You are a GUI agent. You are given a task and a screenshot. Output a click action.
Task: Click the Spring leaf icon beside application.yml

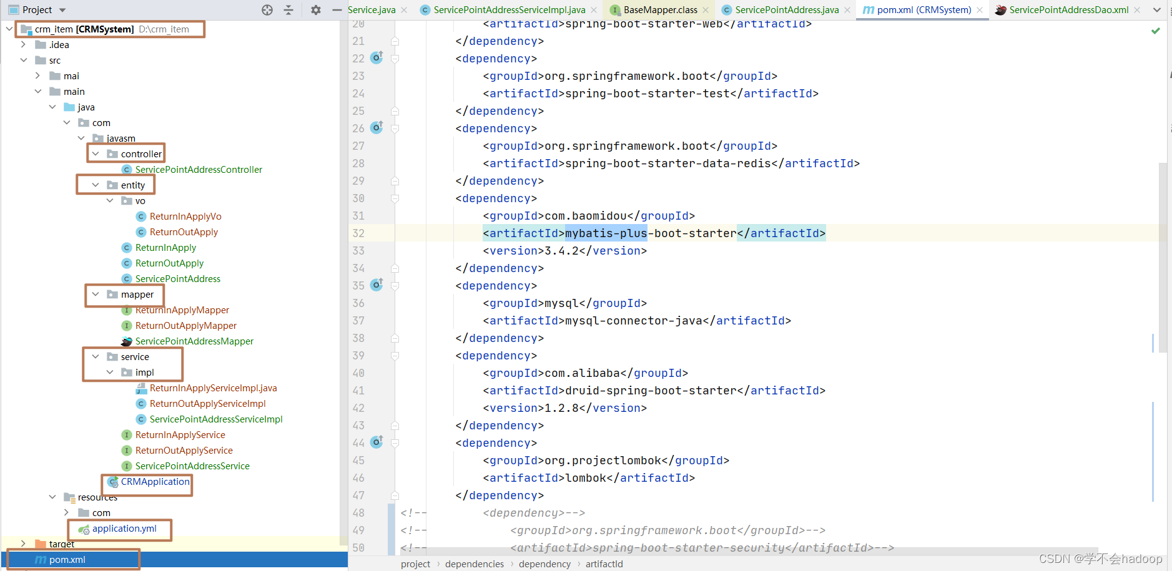click(84, 529)
